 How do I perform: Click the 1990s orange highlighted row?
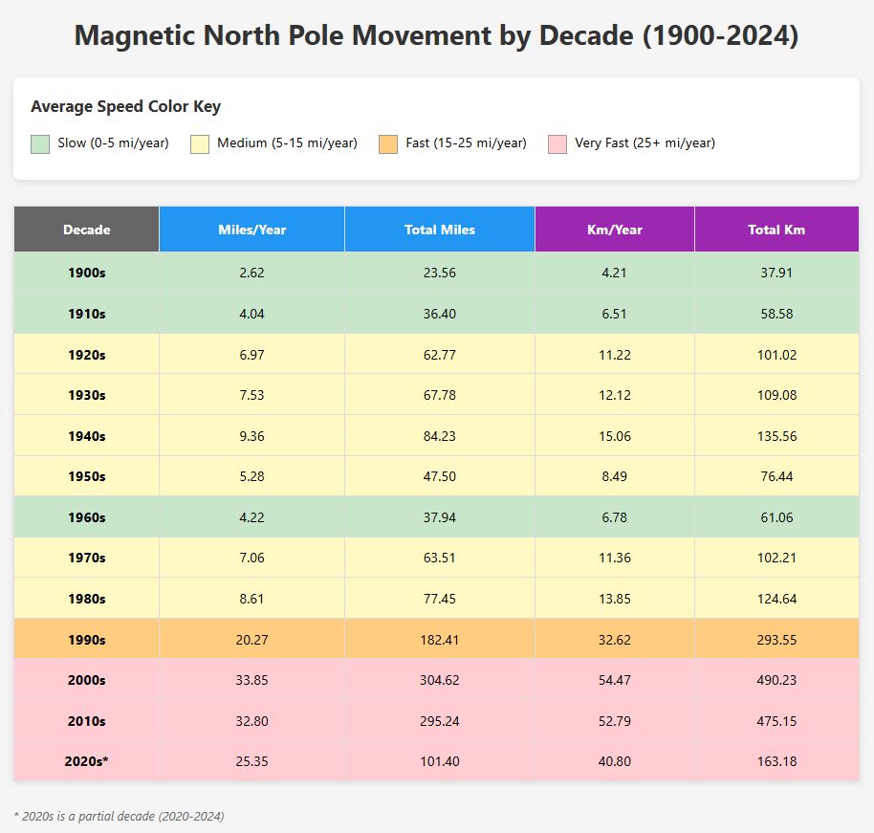pos(437,639)
